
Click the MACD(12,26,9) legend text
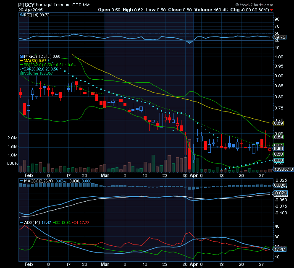[x=39, y=181]
